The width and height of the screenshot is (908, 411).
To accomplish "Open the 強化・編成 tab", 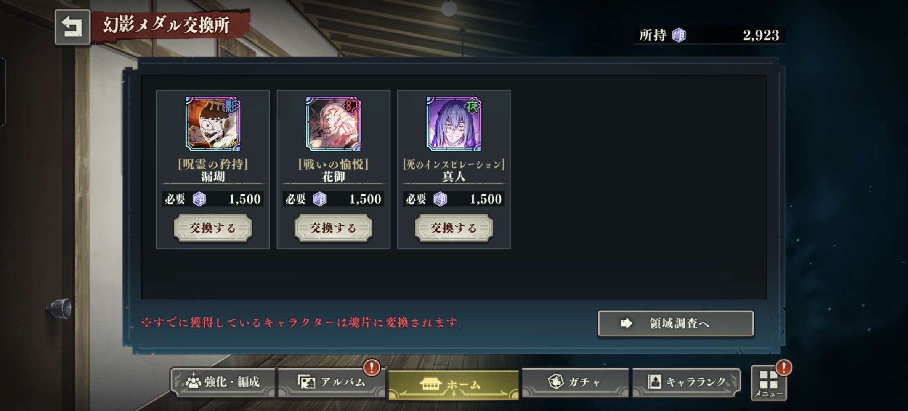I will pyautogui.click(x=223, y=382).
